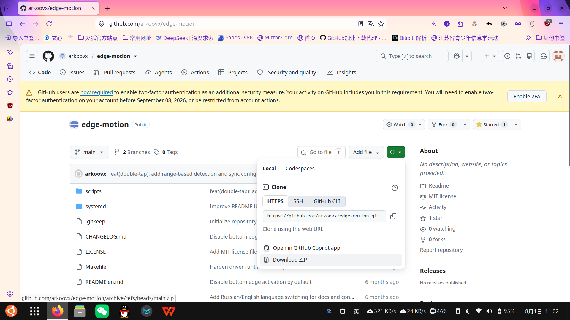Open the notifications inbox icon
570x320 pixels.
pyautogui.click(x=544, y=56)
